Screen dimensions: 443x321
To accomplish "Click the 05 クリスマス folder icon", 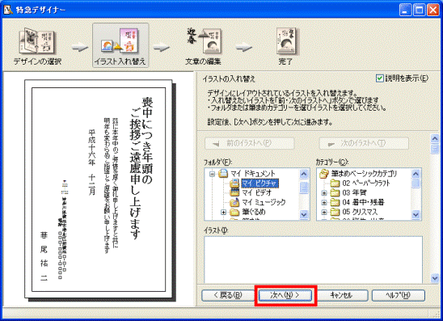I will tap(335, 212).
